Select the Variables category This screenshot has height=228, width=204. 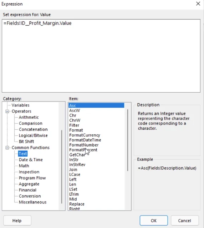coord(20,105)
